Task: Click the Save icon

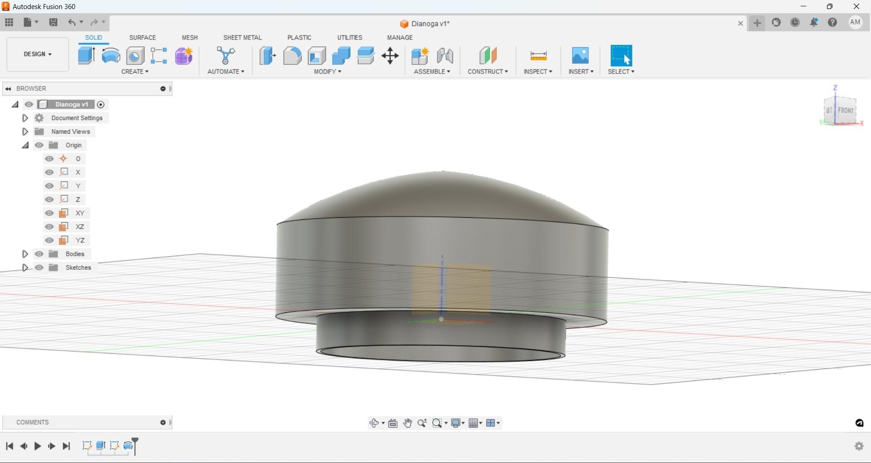Action: point(53,22)
